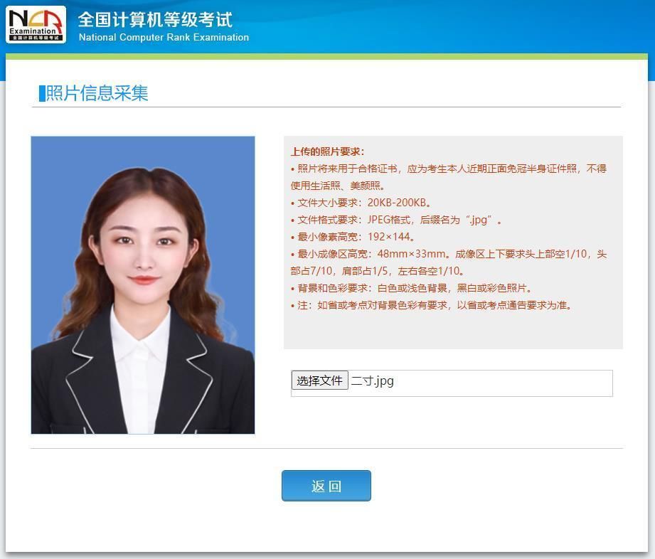Select the 选择文件 file chooser button
This screenshot has height=559, width=655.
[319, 380]
